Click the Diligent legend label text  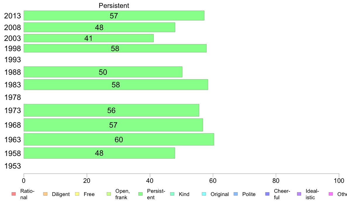[x=61, y=194]
